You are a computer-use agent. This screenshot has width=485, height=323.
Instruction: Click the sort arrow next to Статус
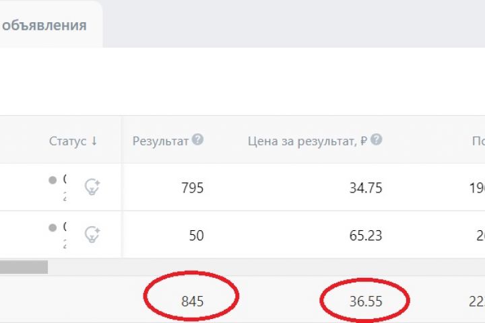pyautogui.click(x=94, y=141)
